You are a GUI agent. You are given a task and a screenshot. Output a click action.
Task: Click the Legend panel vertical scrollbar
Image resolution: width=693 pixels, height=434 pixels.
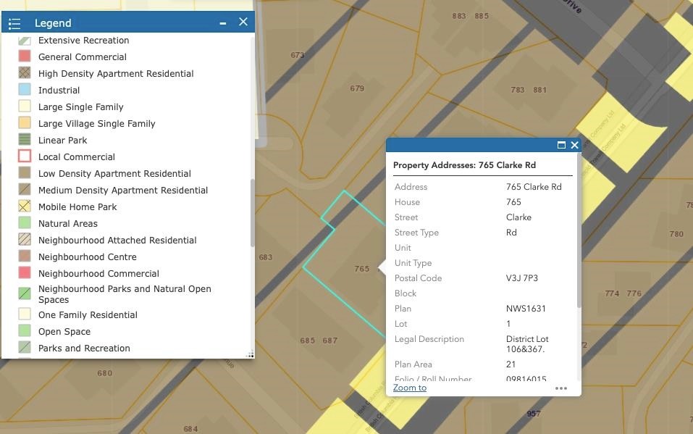[251, 212]
